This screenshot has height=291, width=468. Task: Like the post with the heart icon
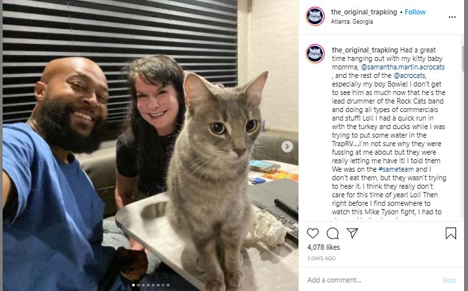(313, 233)
